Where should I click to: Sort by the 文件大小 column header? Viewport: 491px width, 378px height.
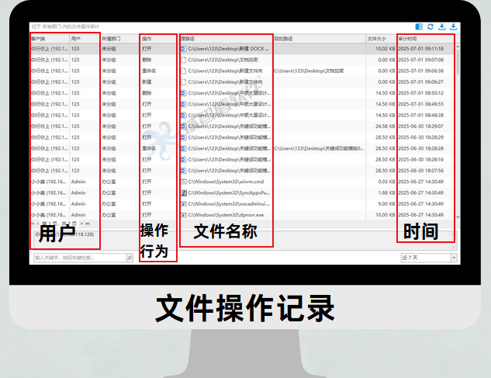379,38
